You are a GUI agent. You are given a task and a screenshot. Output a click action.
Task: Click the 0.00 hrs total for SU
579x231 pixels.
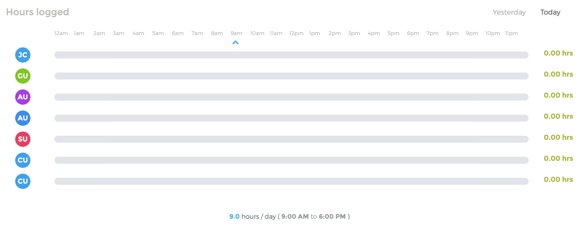point(558,137)
